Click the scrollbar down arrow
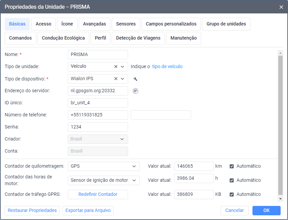288x220 pixels. 281,199
